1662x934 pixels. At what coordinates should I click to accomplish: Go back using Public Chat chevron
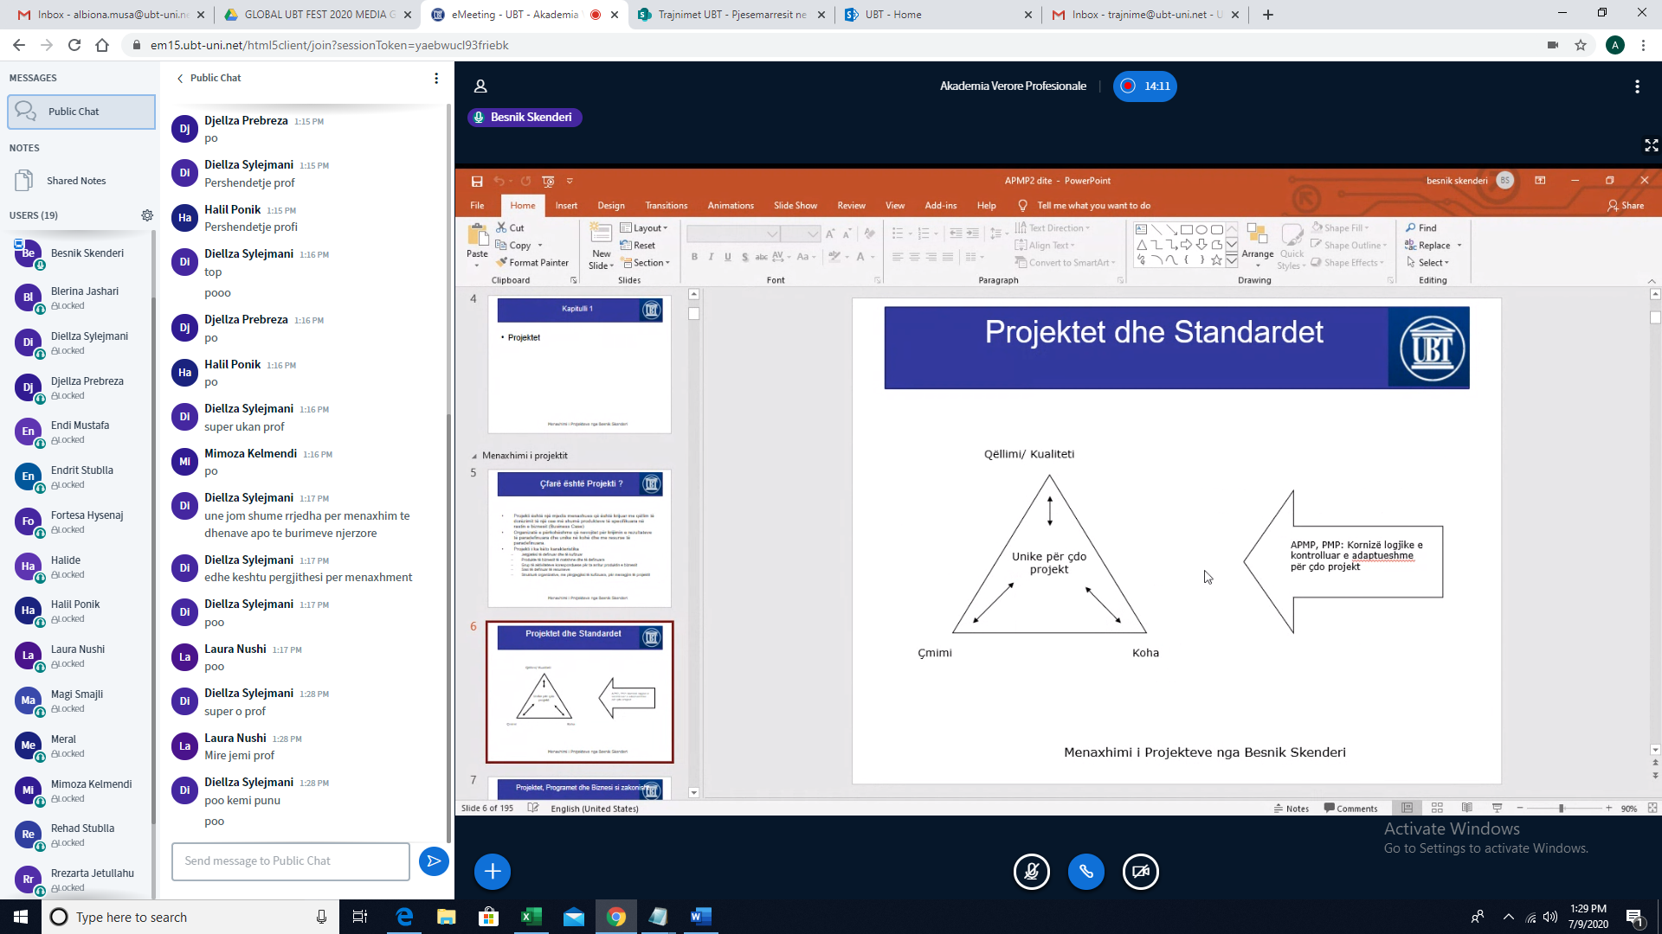180,78
